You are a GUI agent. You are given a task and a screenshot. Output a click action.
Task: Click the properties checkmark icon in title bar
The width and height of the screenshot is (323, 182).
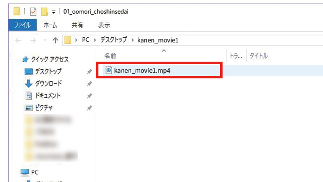(x=33, y=12)
